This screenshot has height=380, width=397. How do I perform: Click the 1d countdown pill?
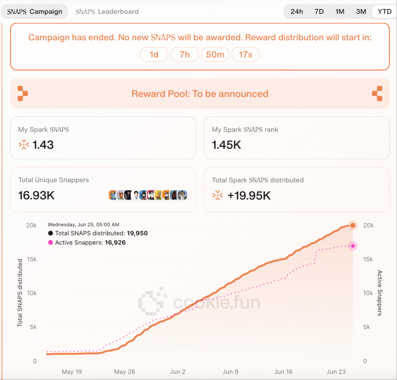coord(154,55)
